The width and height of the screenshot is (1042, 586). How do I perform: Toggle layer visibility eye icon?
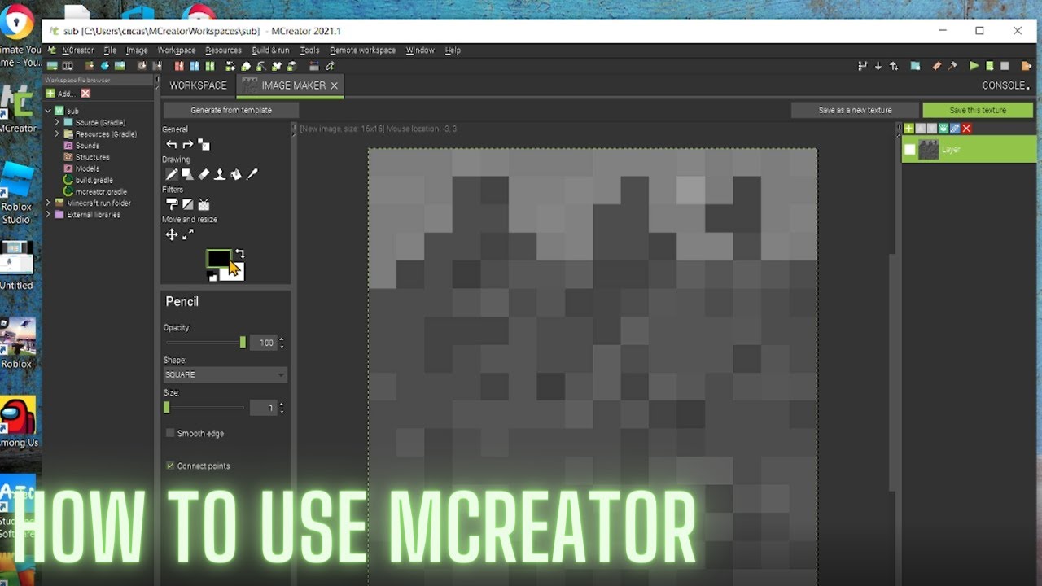(x=943, y=129)
